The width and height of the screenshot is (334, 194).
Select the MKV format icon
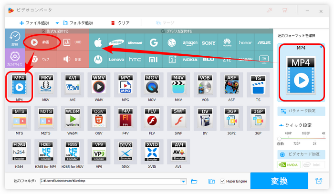tap(46, 85)
